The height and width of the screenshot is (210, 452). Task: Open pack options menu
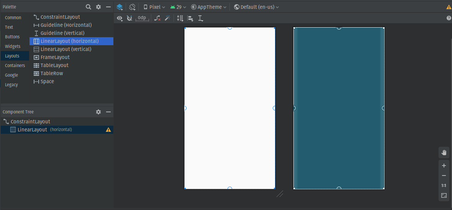(x=180, y=18)
